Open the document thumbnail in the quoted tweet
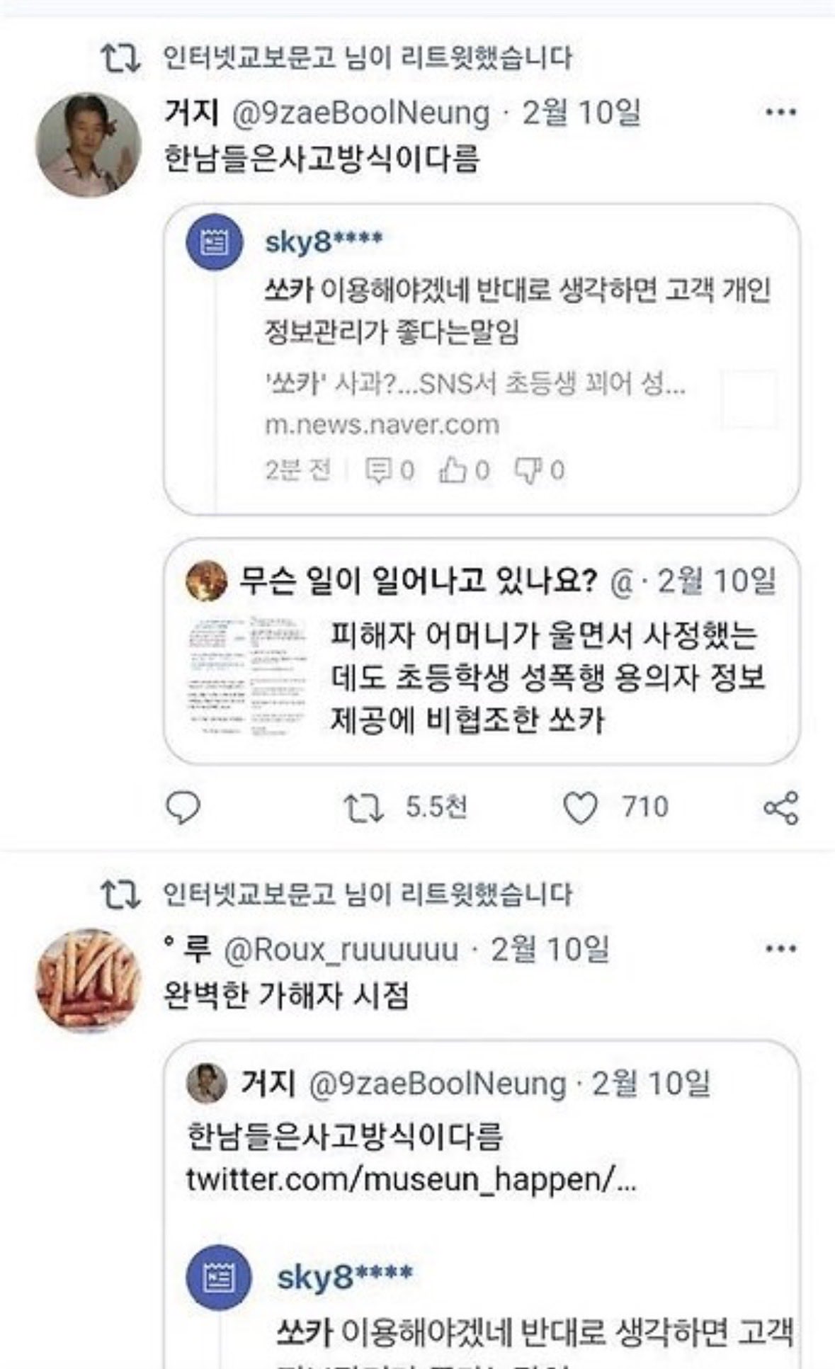835x1369 pixels. pos(248,676)
